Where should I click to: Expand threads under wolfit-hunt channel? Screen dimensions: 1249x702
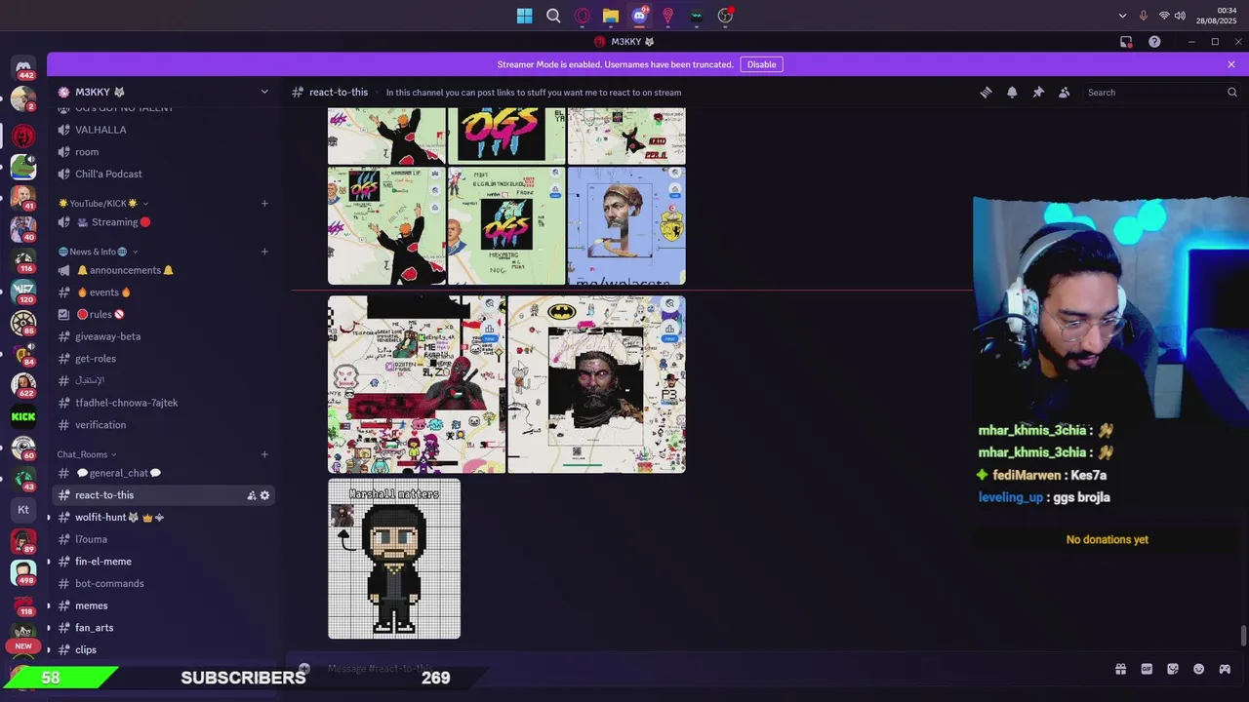49,517
